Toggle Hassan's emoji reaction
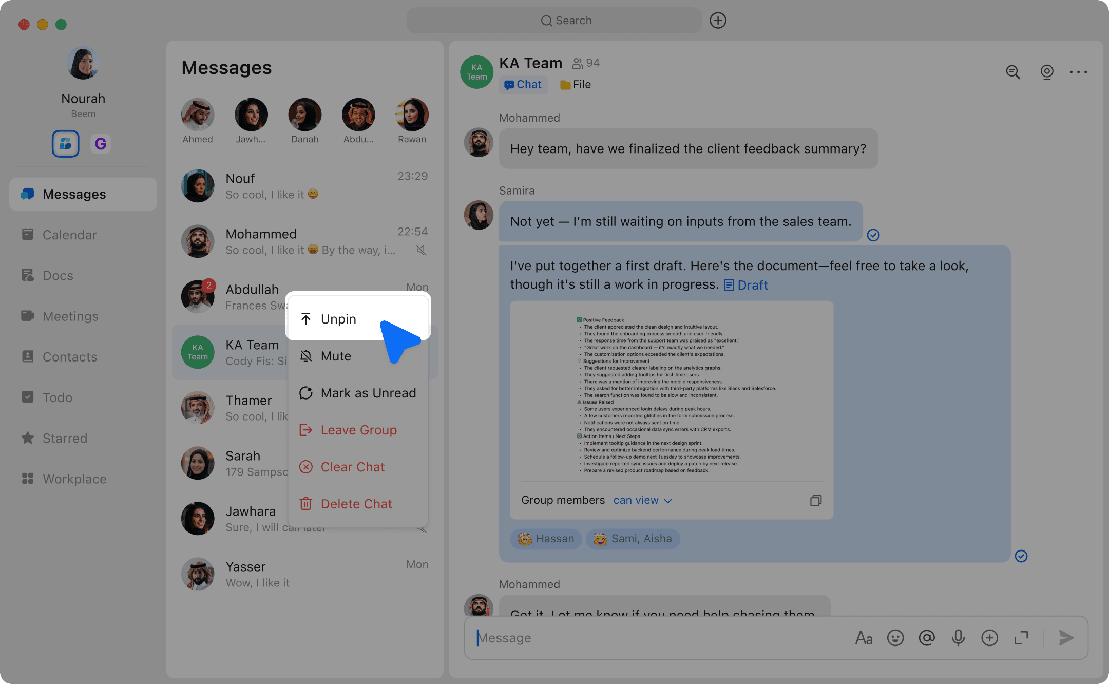The width and height of the screenshot is (1109, 684). (546, 539)
